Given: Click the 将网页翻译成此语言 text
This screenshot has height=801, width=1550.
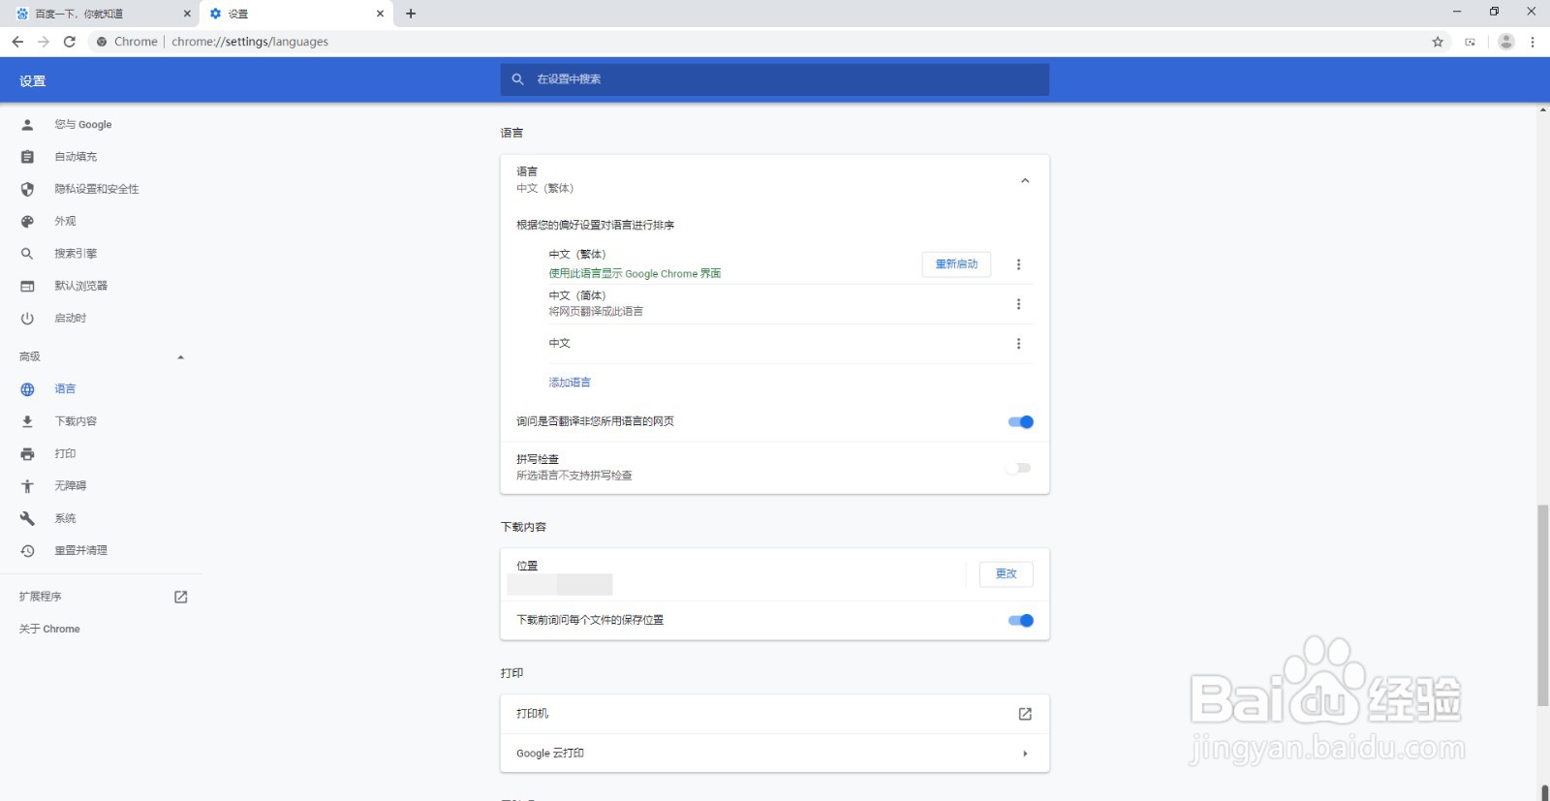Looking at the screenshot, I should pos(596,312).
